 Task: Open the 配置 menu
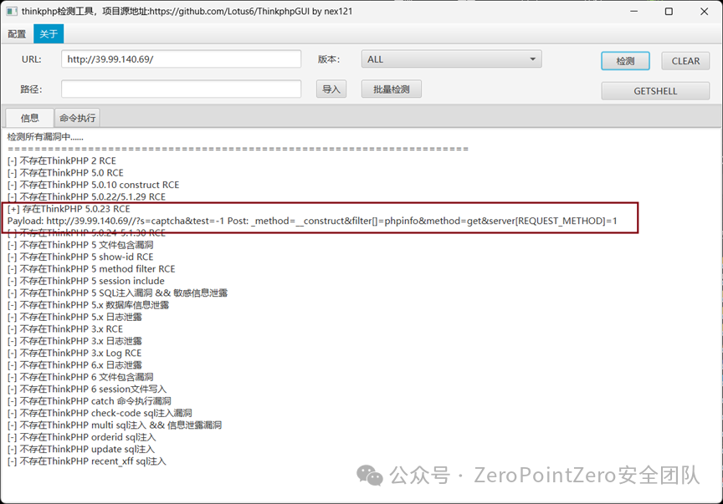[x=17, y=34]
